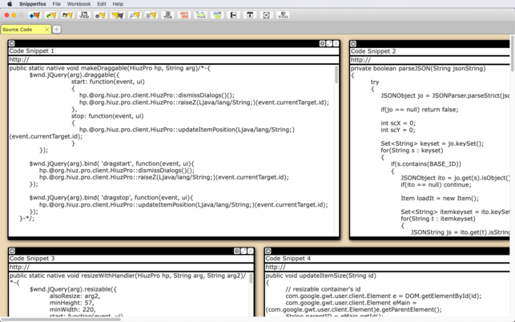Open the Edit menu
515x322 pixels.
point(102,4)
